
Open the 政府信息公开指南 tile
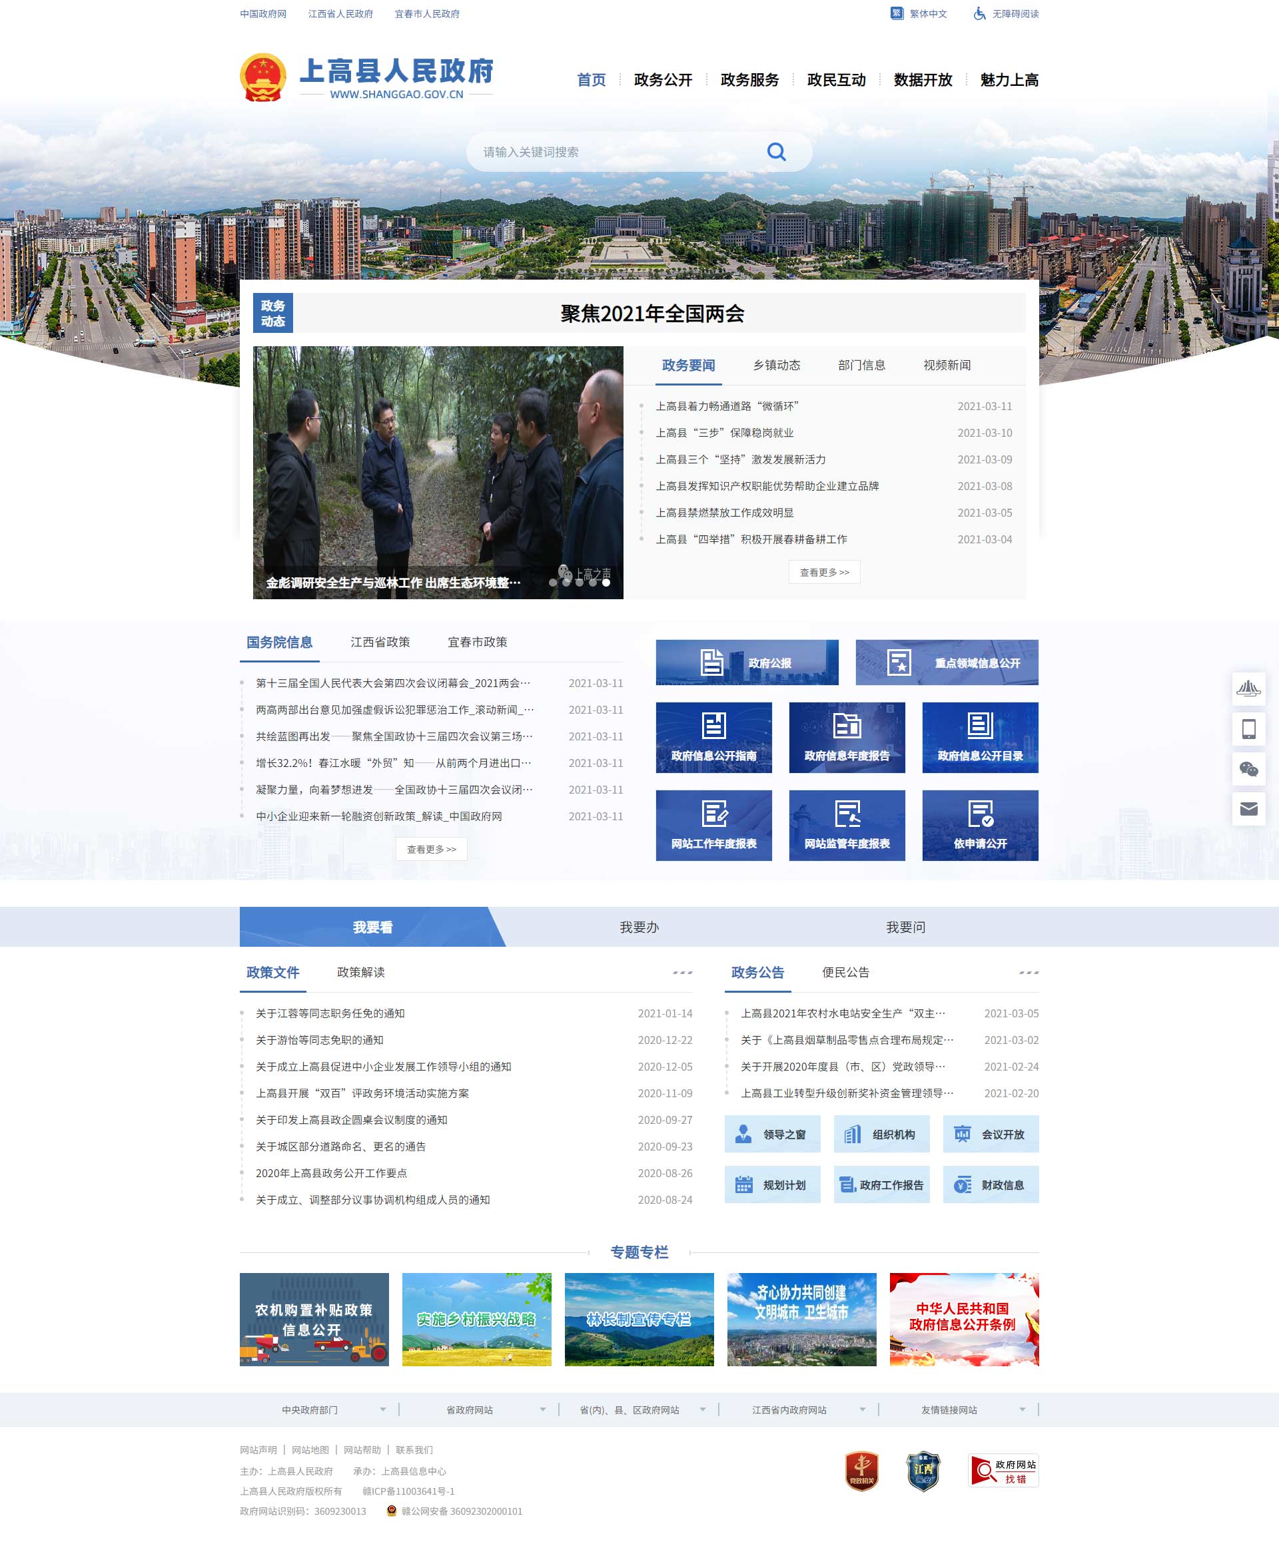713,738
